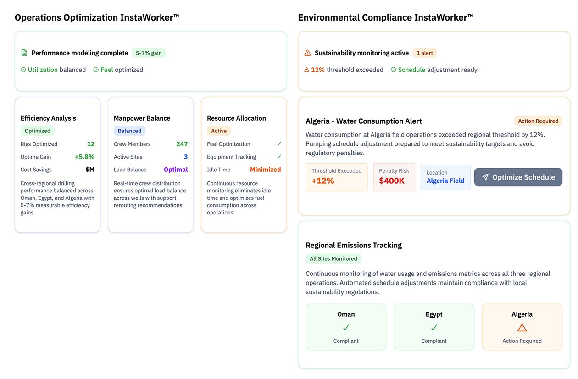Click check icon beside Schedule adjustment ready
This screenshot has height=379, width=578.
coord(394,70)
